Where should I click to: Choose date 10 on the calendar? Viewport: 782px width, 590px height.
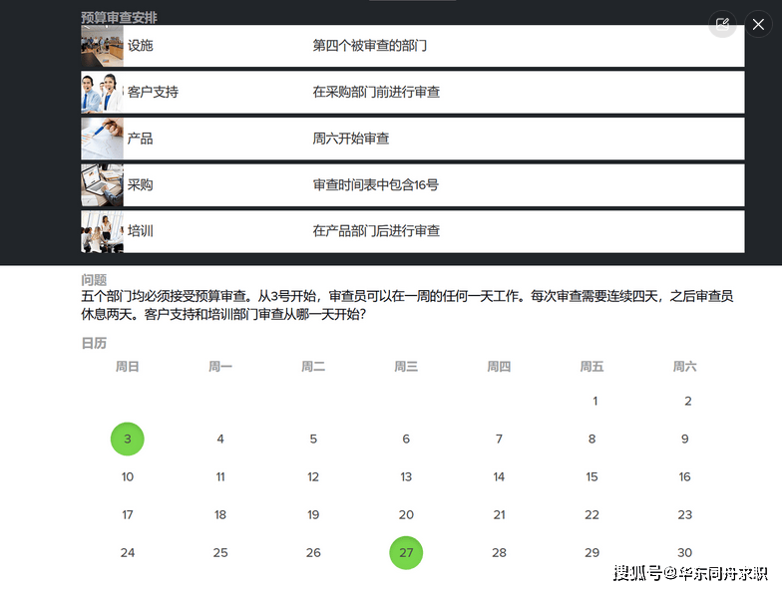coord(128,476)
